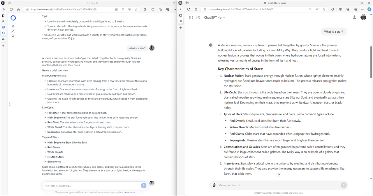
Task: Click the Meta AI logo icon
Action: click(13, 18)
